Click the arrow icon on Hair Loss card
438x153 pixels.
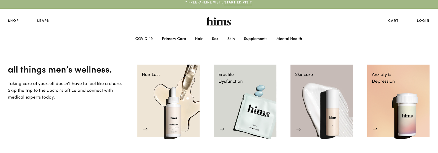(145, 129)
